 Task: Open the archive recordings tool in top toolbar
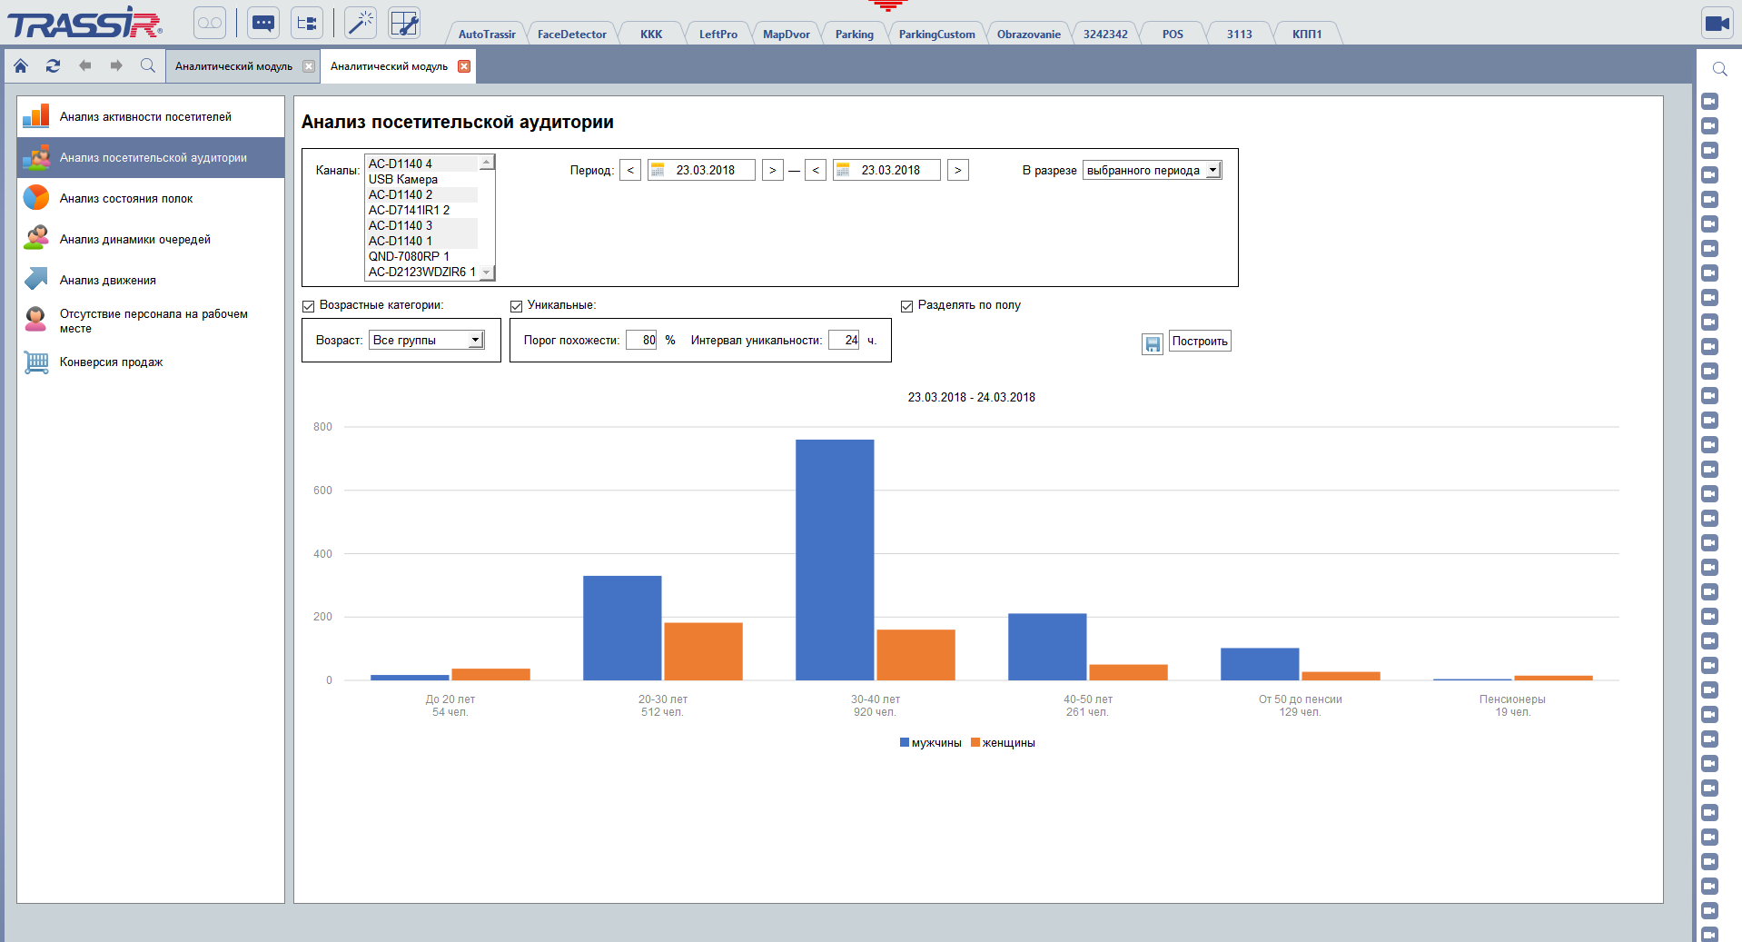click(209, 23)
